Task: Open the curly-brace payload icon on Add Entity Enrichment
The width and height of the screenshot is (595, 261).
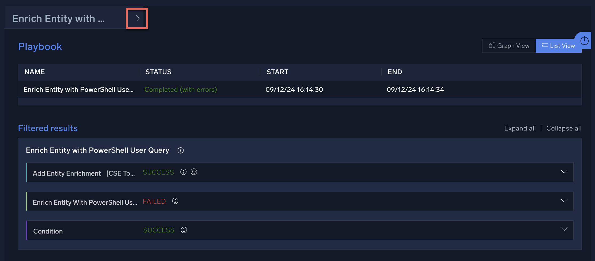Action: point(194,172)
